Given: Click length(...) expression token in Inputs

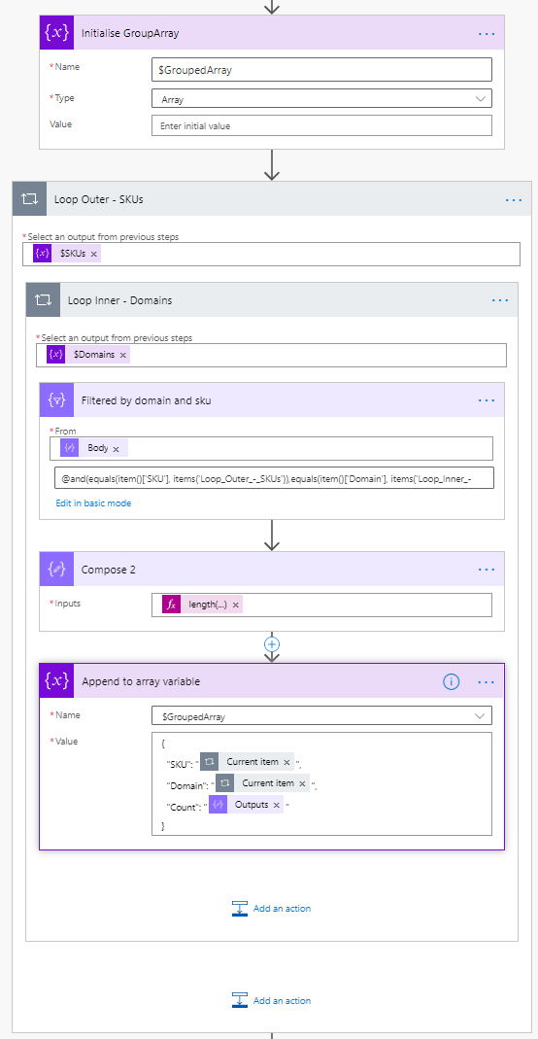Looking at the screenshot, I should [203, 605].
